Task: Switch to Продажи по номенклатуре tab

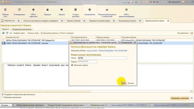Action: 100,21
